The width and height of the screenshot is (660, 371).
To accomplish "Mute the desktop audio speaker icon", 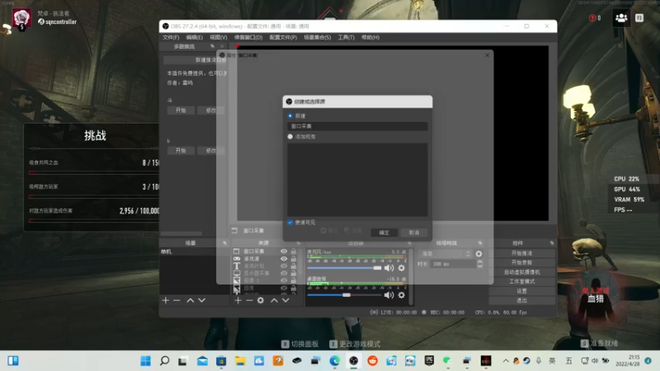I will pyautogui.click(x=389, y=295).
